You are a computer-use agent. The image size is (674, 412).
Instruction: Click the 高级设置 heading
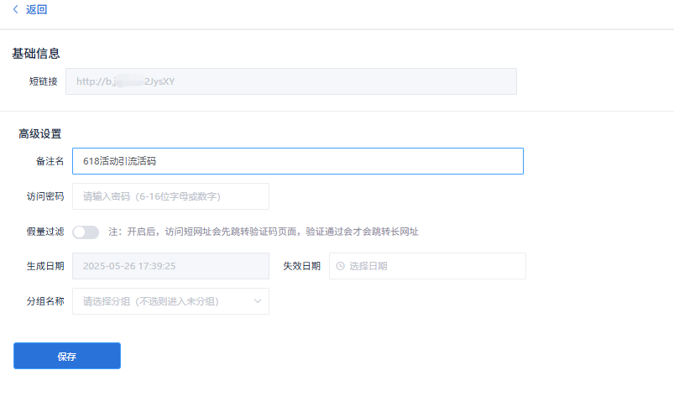pyautogui.click(x=40, y=133)
